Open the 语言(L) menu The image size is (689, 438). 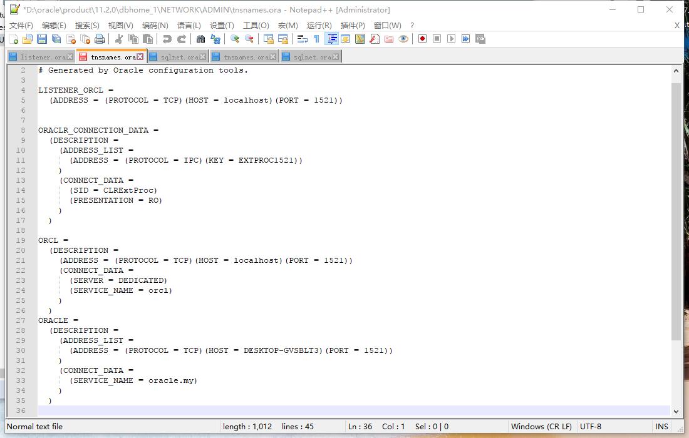pyautogui.click(x=189, y=26)
